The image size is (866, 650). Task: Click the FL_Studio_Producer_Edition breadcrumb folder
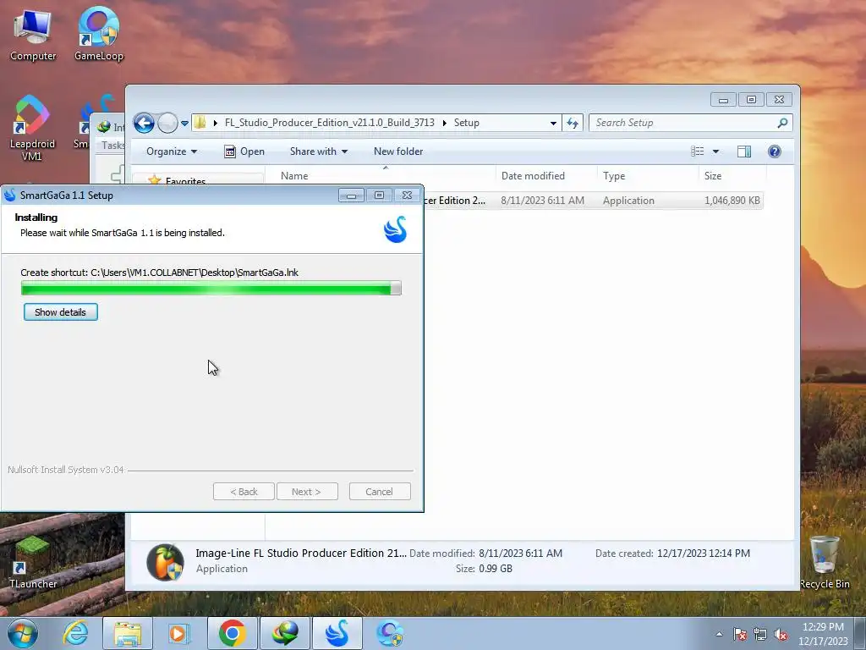coord(329,123)
